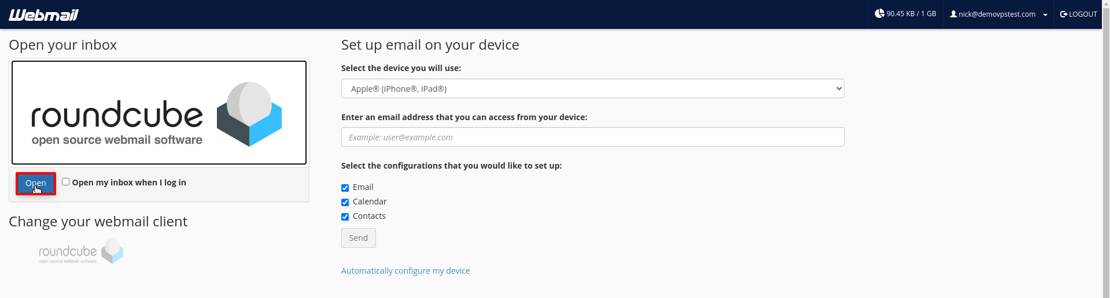This screenshot has height=298, width=1110.
Task: Click the Set up email on your device heading
Action: tap(430, 45)
